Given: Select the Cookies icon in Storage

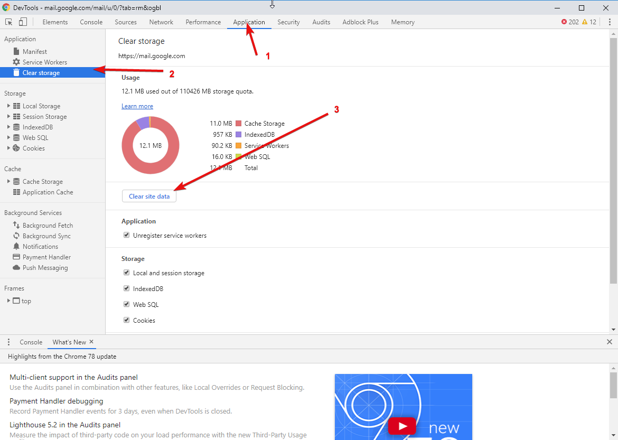Looking at the screenshot, I should [x=16, y=148].
